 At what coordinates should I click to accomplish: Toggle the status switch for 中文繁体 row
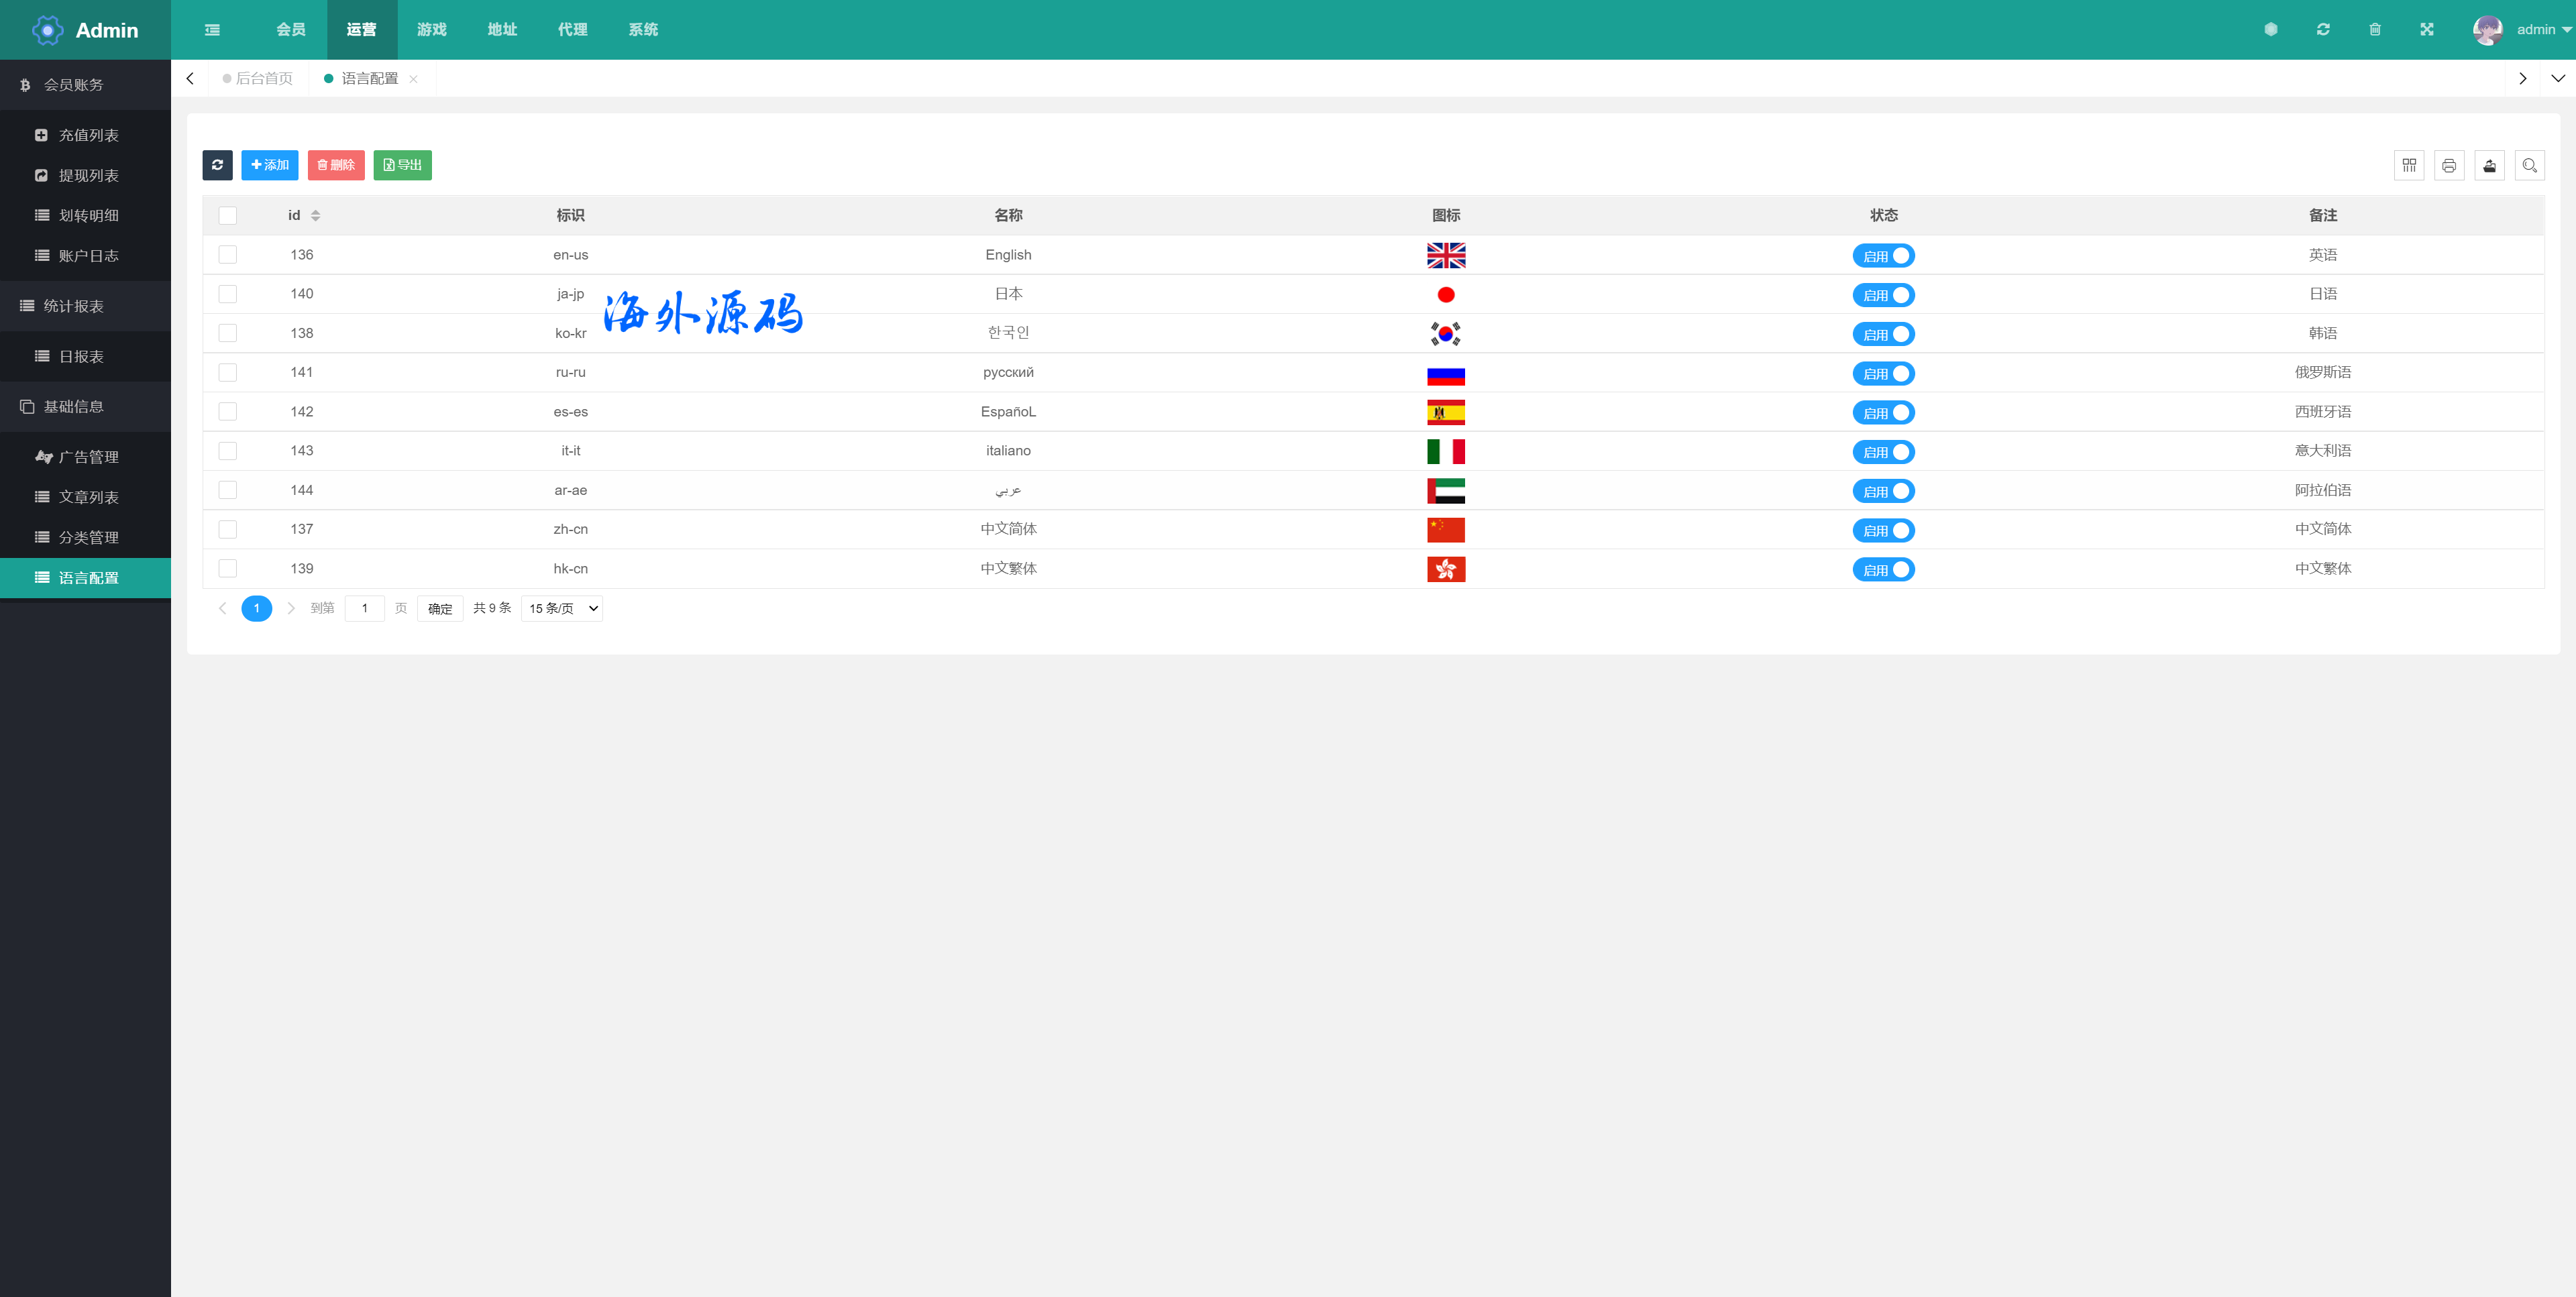[x=1883, y=570]
